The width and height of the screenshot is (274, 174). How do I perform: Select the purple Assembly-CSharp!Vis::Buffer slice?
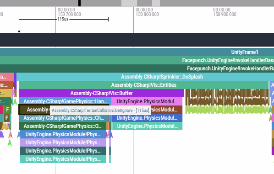(x=102, y=93)
